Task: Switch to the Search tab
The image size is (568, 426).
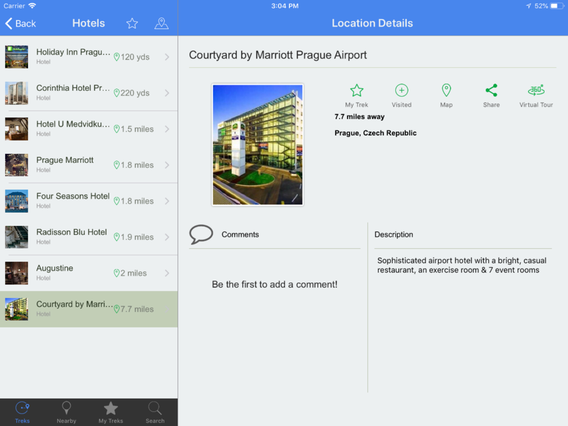Action: coord(155,412)
